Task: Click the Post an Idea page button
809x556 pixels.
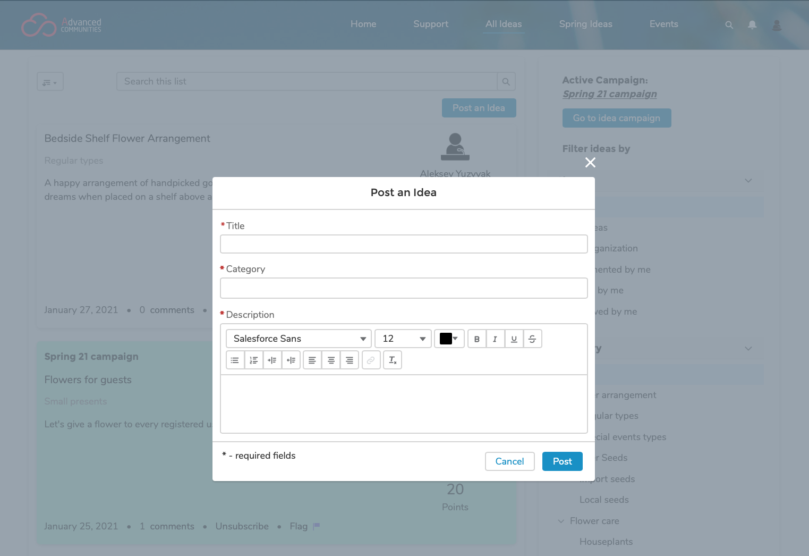Action: point(479,108)
